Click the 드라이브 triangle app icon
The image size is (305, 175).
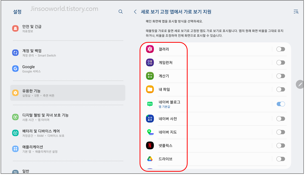[x=150, y=159]
